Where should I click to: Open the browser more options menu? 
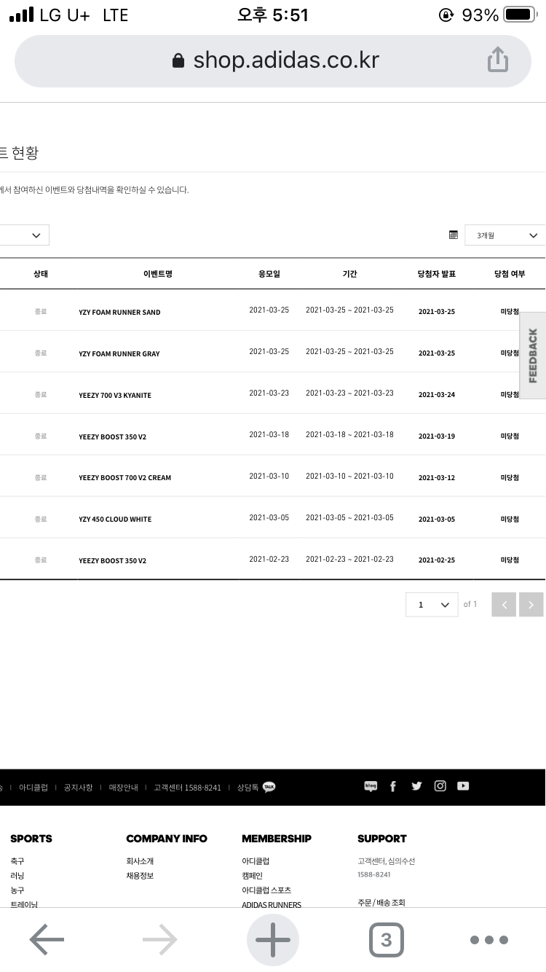click(x=488, y=940)
